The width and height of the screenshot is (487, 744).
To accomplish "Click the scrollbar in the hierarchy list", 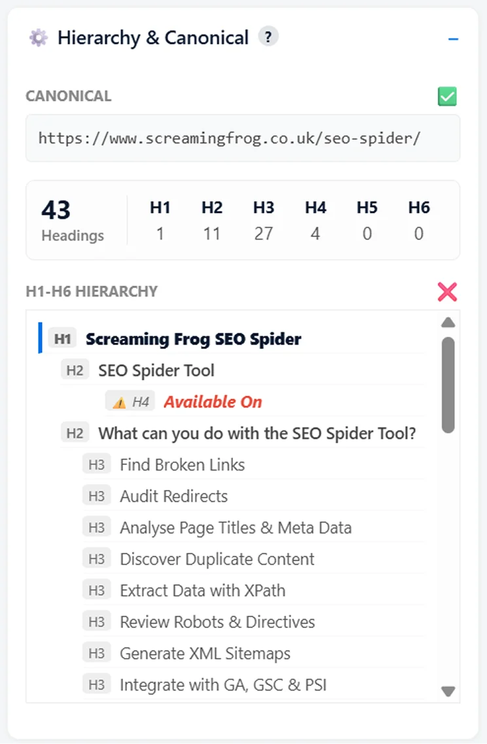I will pos(448,380).
